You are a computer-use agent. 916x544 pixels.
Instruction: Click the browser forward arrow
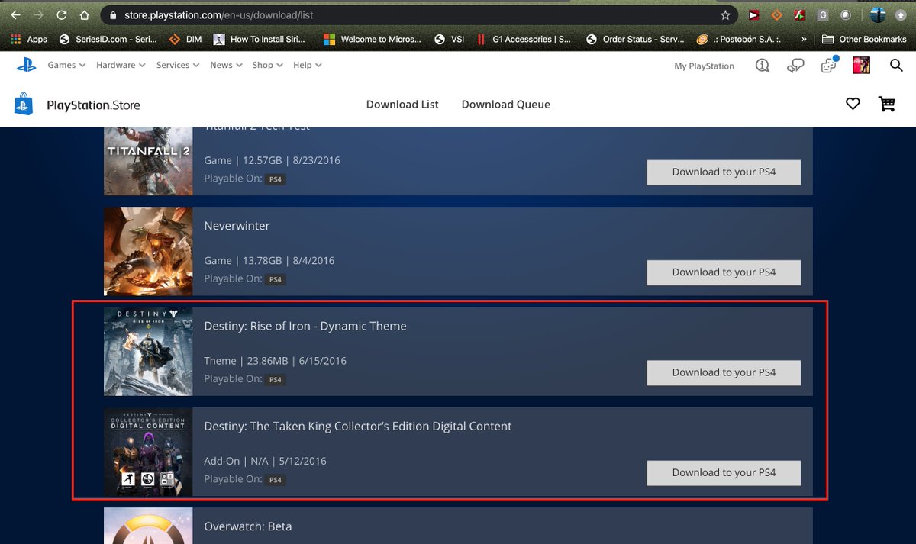38,14
